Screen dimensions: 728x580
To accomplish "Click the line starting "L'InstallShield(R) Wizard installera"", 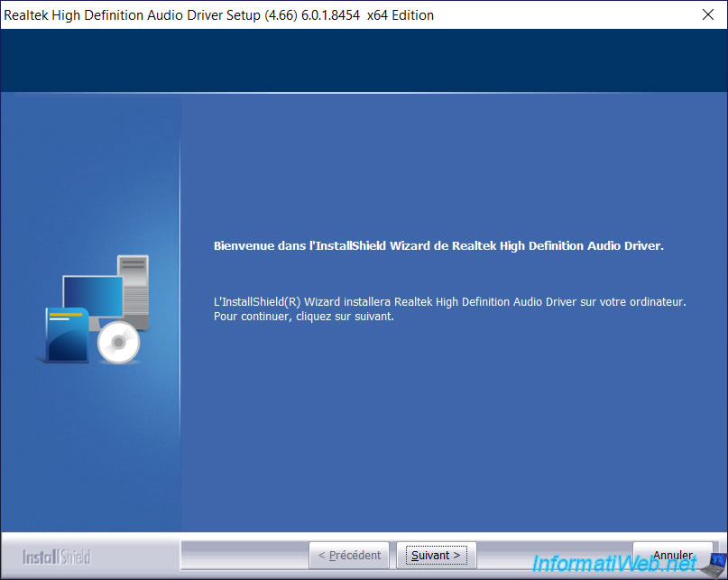I will [x=449, y=302].
